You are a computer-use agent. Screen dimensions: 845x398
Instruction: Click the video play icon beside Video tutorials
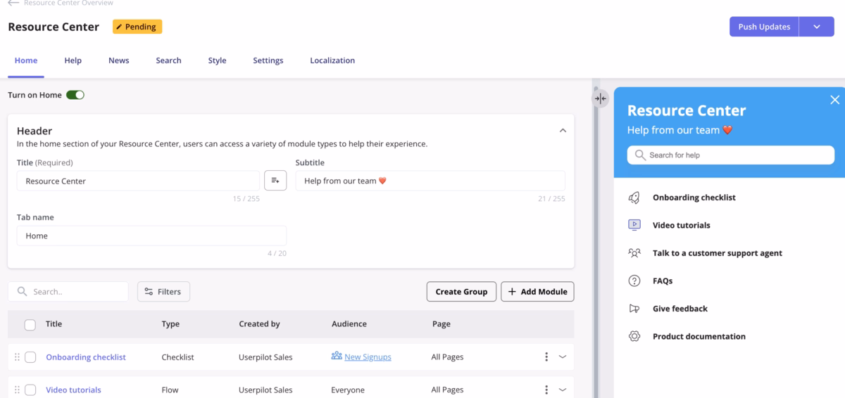634,225
